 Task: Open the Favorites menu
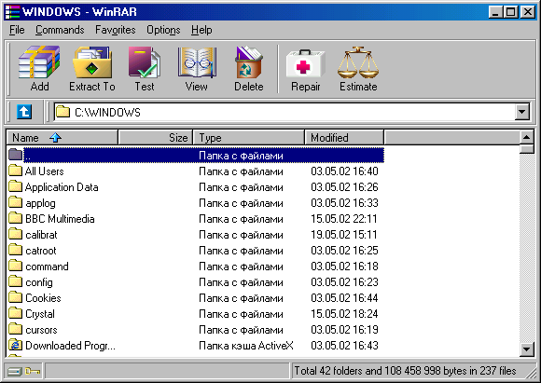(x=116, y=30)
